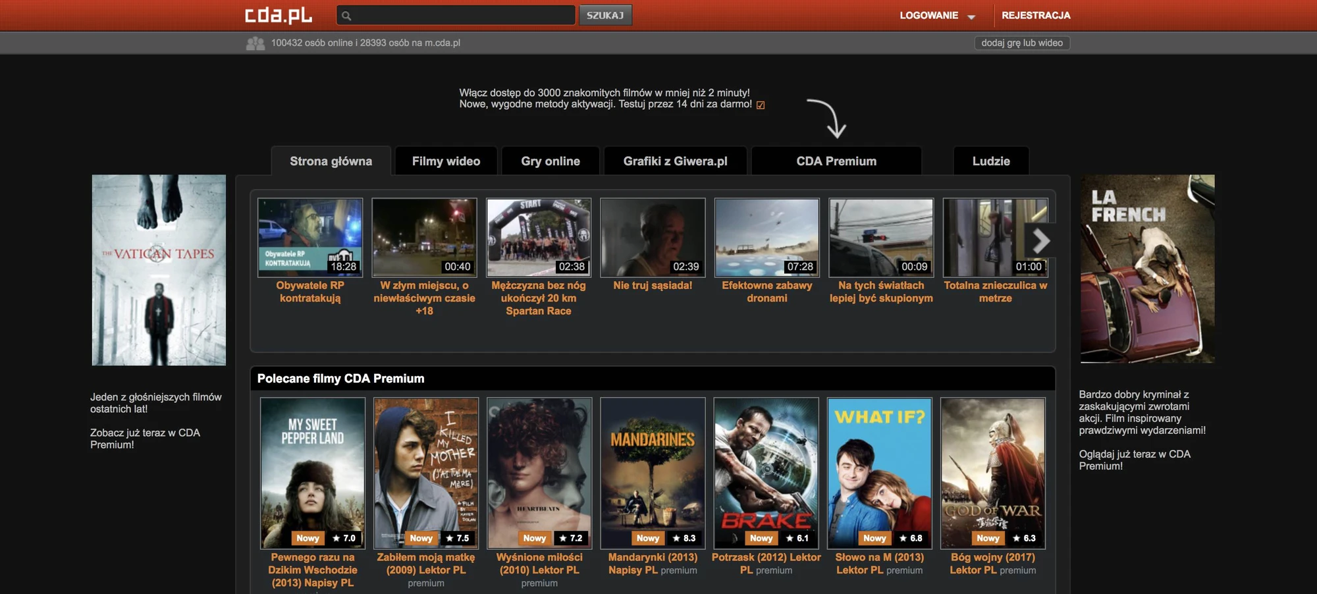Open What If? movie poster
The width and height of the screenshot is (1317, 594).
click(x=880, y=473)
